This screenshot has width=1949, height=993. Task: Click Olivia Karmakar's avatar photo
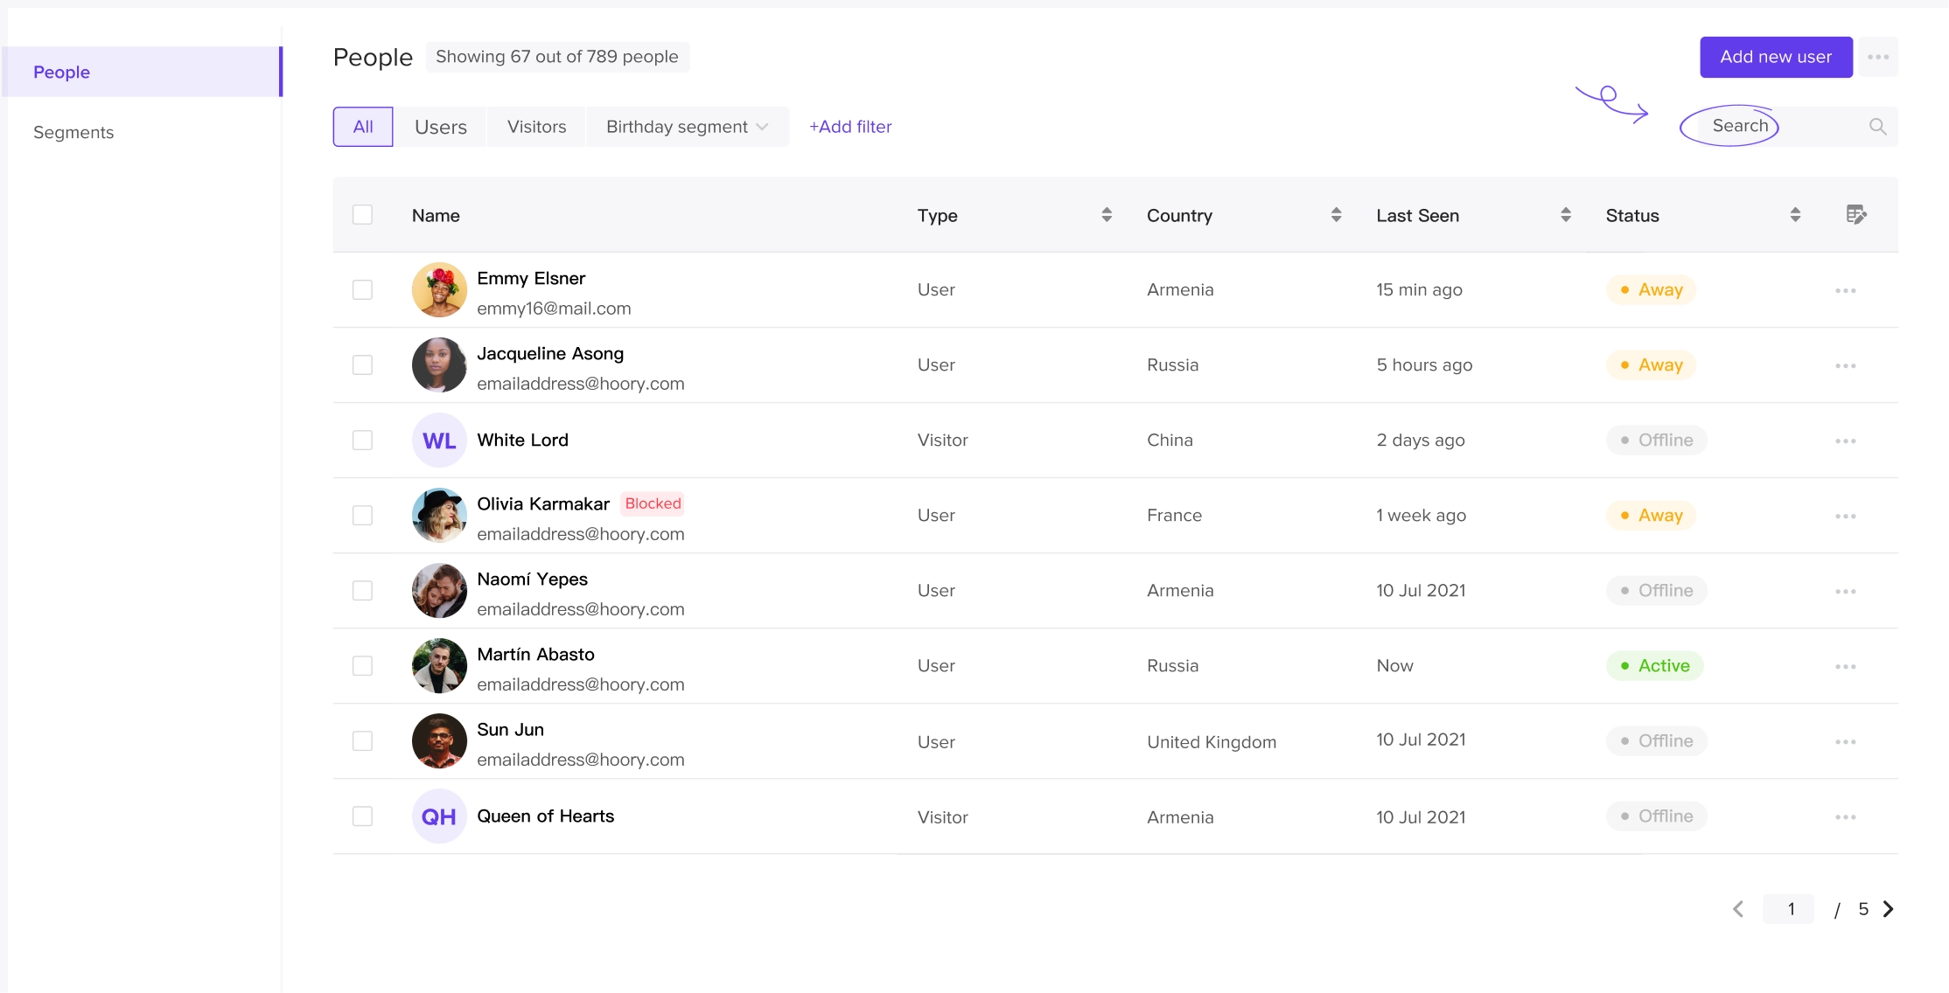tap(439, 516)
